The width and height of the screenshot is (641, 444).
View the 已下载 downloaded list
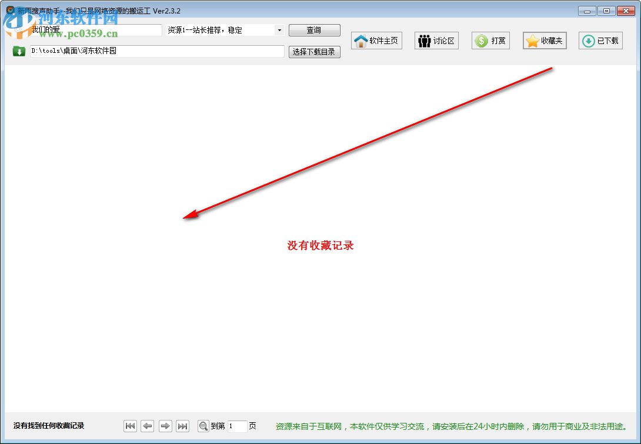tap(600, 41)
